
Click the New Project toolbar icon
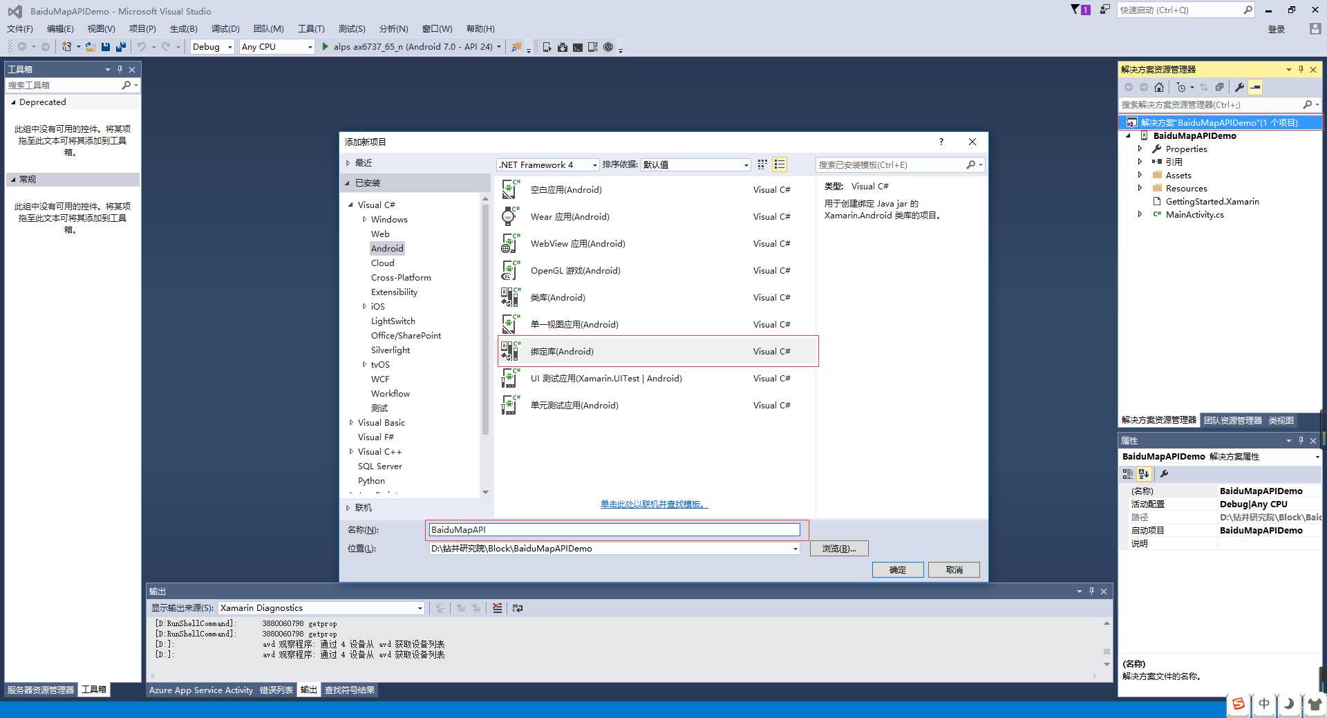pyautogui.click(x=66, y=47)
